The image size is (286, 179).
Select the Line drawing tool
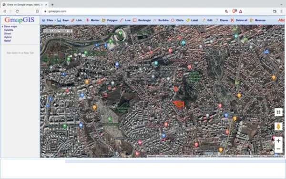pyautogui.click(x=125, y=20)
